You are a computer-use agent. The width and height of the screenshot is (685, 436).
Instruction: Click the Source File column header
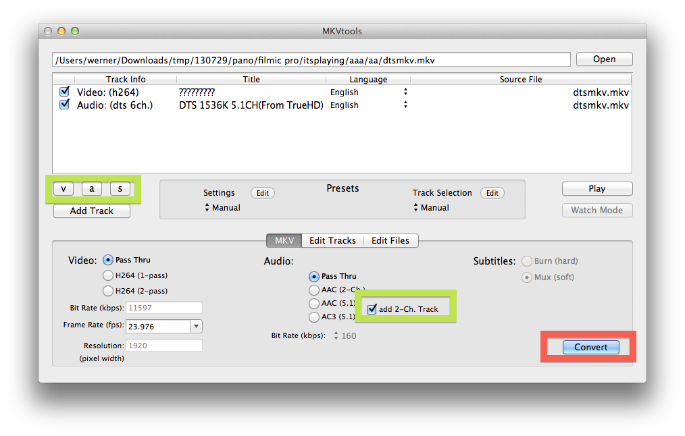tap(521, 80)
